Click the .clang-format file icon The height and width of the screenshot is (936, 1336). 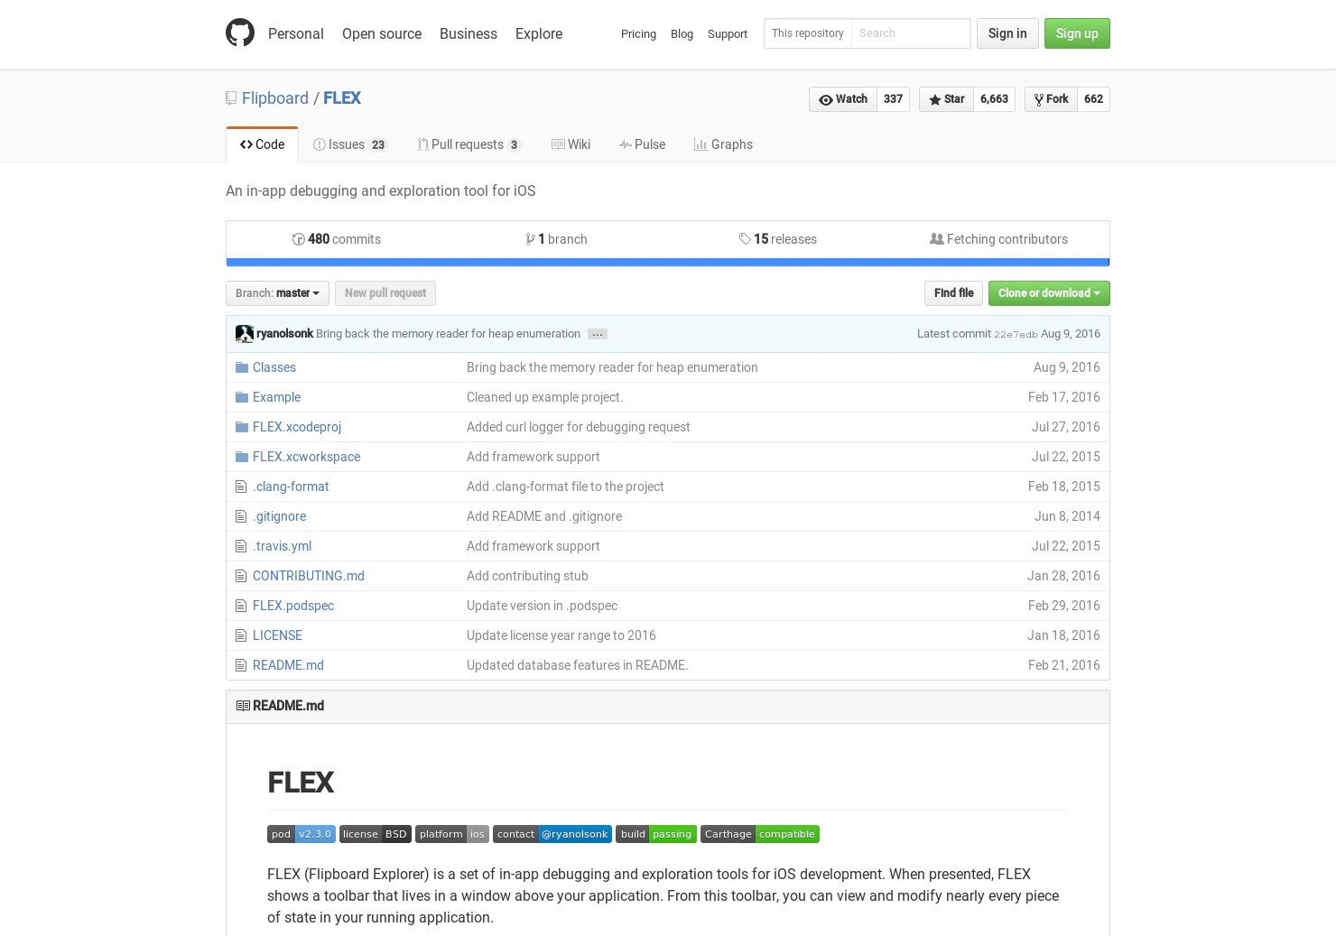point(241,487)
